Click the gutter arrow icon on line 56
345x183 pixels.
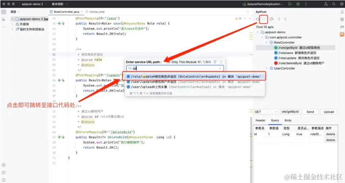pyautogui.click(x=59, y=80)
